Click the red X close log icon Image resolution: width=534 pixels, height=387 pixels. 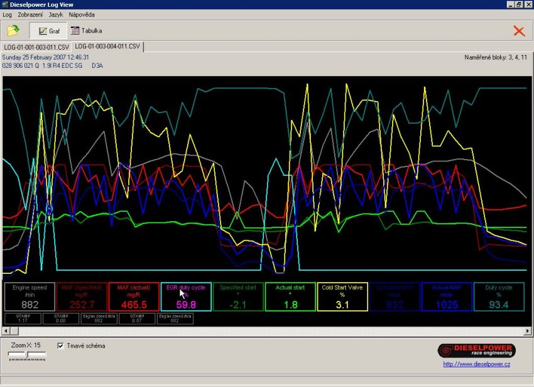[x=519, y=31]
